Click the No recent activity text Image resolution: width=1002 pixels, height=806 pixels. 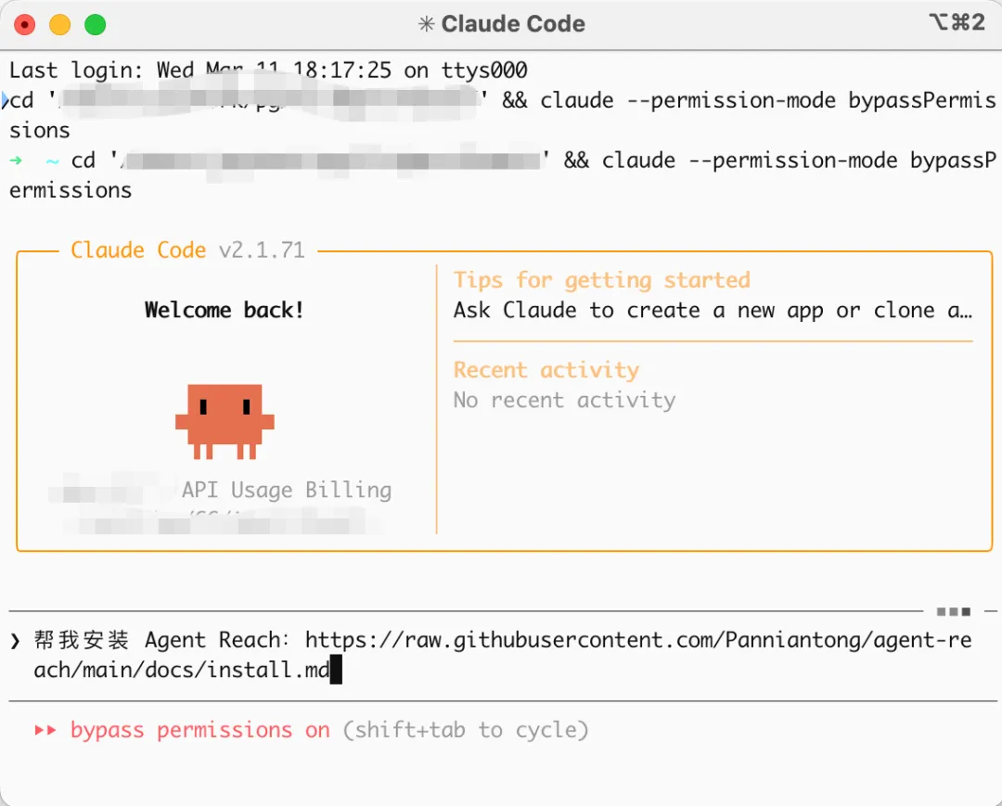[564, 401]
